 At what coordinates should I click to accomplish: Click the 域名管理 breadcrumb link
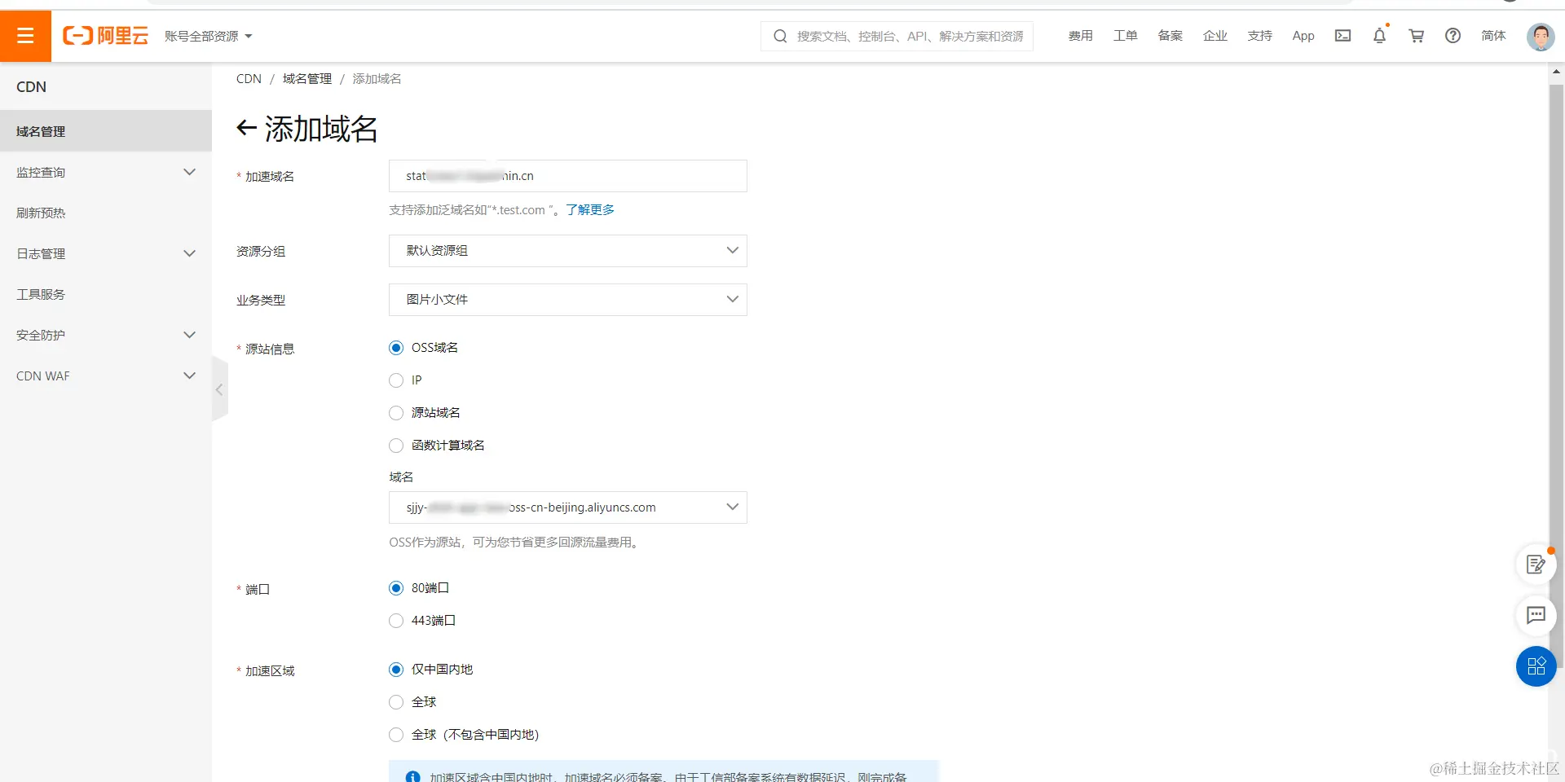point(306,78)
